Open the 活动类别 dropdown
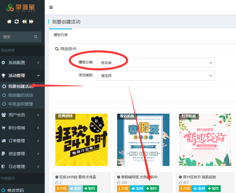 pyautogui.click(x=156, y=76)
